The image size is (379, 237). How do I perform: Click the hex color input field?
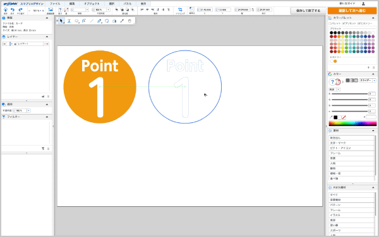tap(371, 117)
